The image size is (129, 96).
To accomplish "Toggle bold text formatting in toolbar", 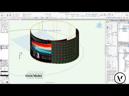I will (77, 16).
